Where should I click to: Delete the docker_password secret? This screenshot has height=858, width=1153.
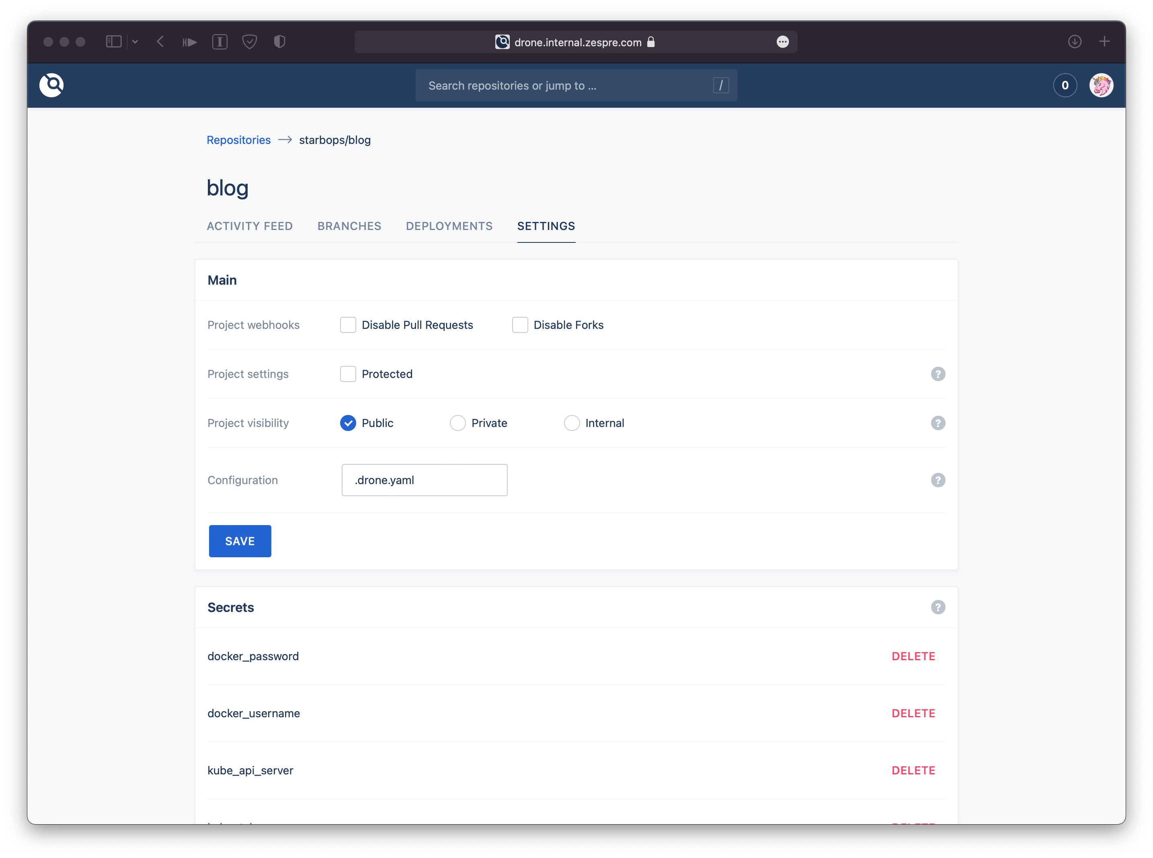click(x=913, y=656)
